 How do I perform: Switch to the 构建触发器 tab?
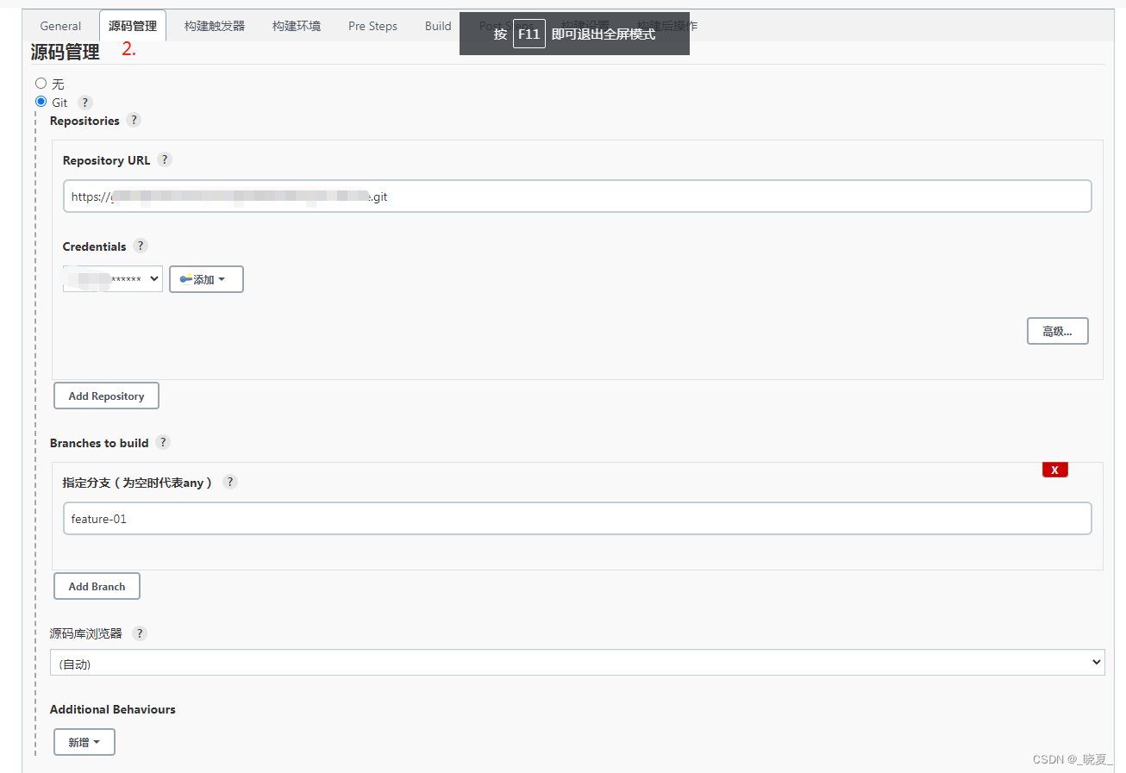pos(215,26)
